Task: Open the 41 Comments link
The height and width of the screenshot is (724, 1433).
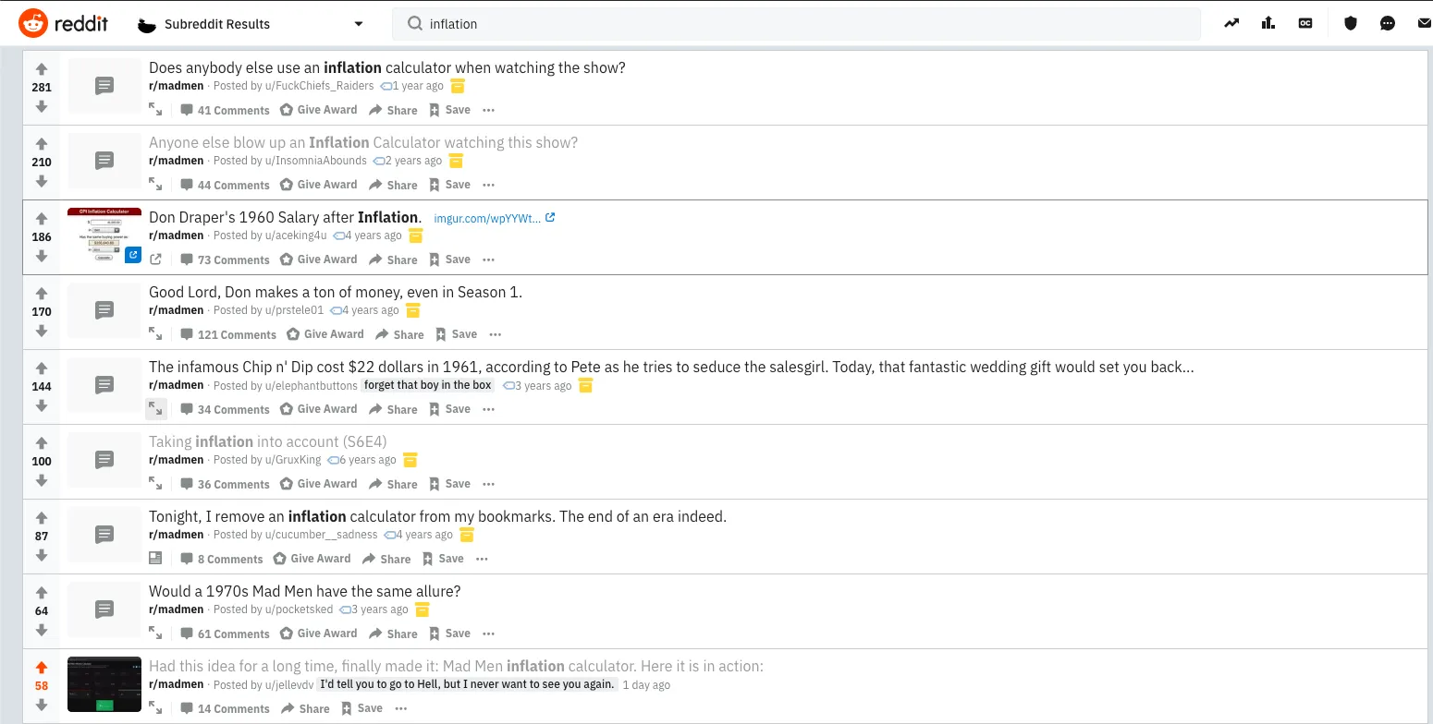Action: point(225,110)
